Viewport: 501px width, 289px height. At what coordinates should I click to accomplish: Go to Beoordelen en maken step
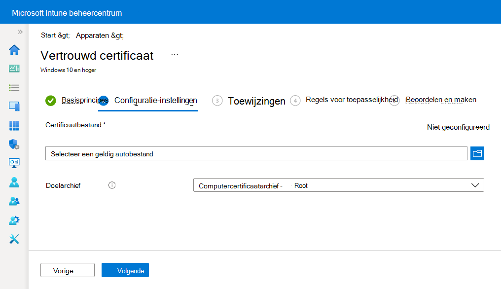click(x=433, y=100)
